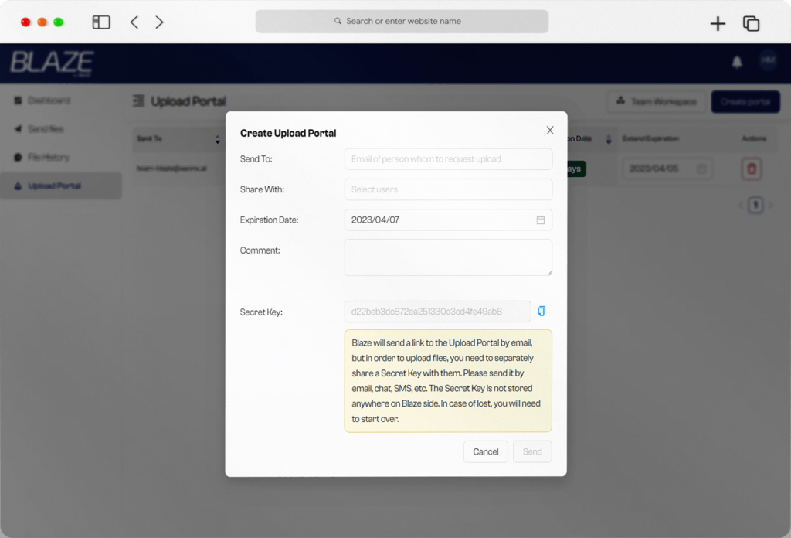791x538 pixels.
Task: Sort table by Send To column
Action: coord(217,139)
